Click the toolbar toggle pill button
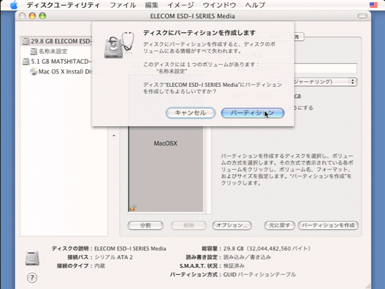This screenshot has width=385, height=289. click(362, 16)
